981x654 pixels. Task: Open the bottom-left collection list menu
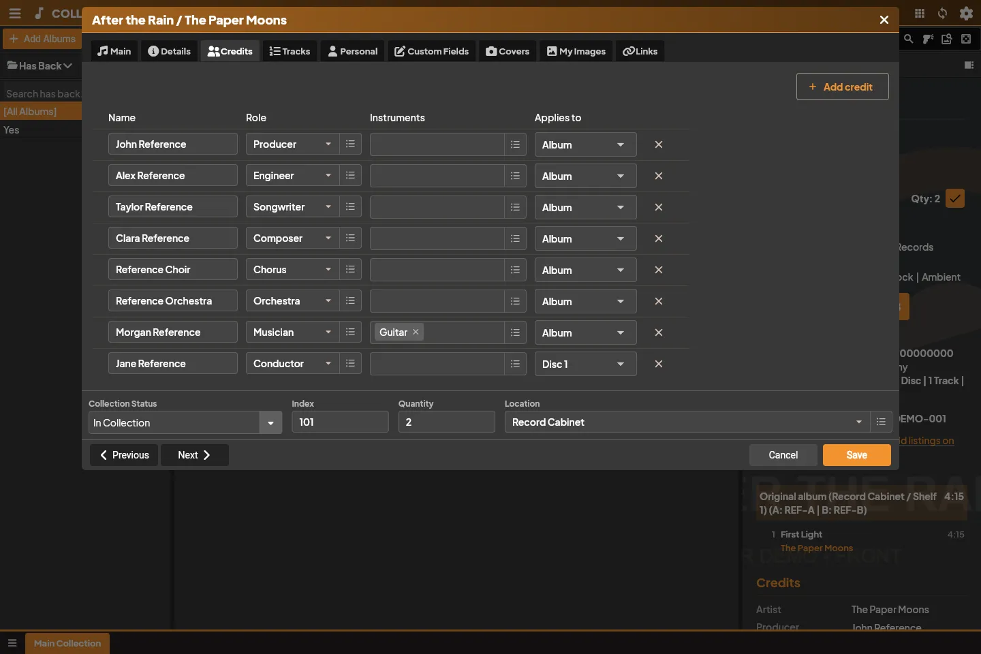12,643
